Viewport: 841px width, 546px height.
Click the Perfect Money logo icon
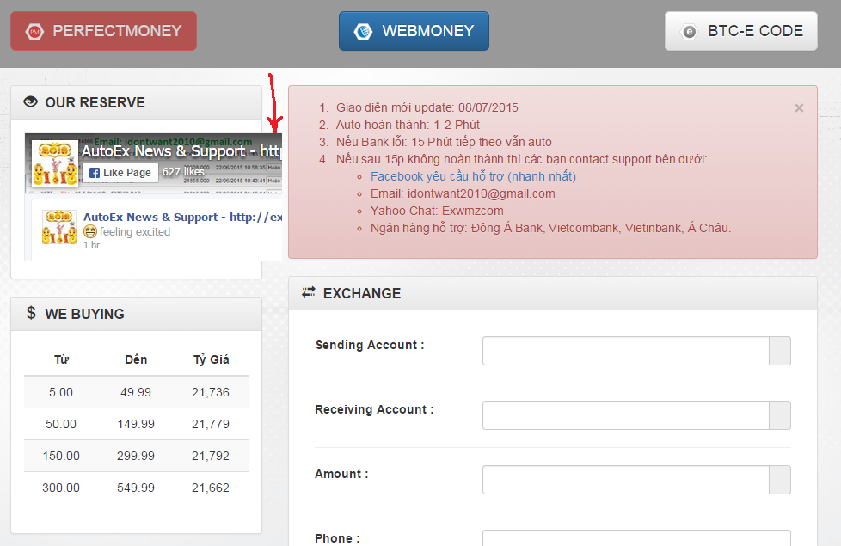coord(35,32)
